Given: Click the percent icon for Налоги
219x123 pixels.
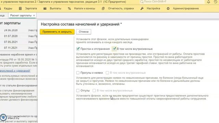Looking at the screenshot, I should tap(69, 9).
